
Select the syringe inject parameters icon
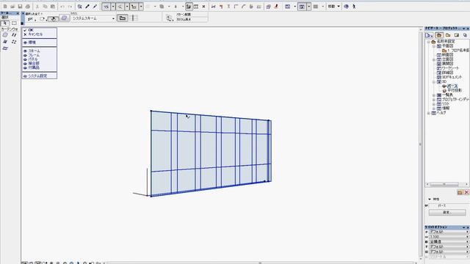[x=95, y=7]
